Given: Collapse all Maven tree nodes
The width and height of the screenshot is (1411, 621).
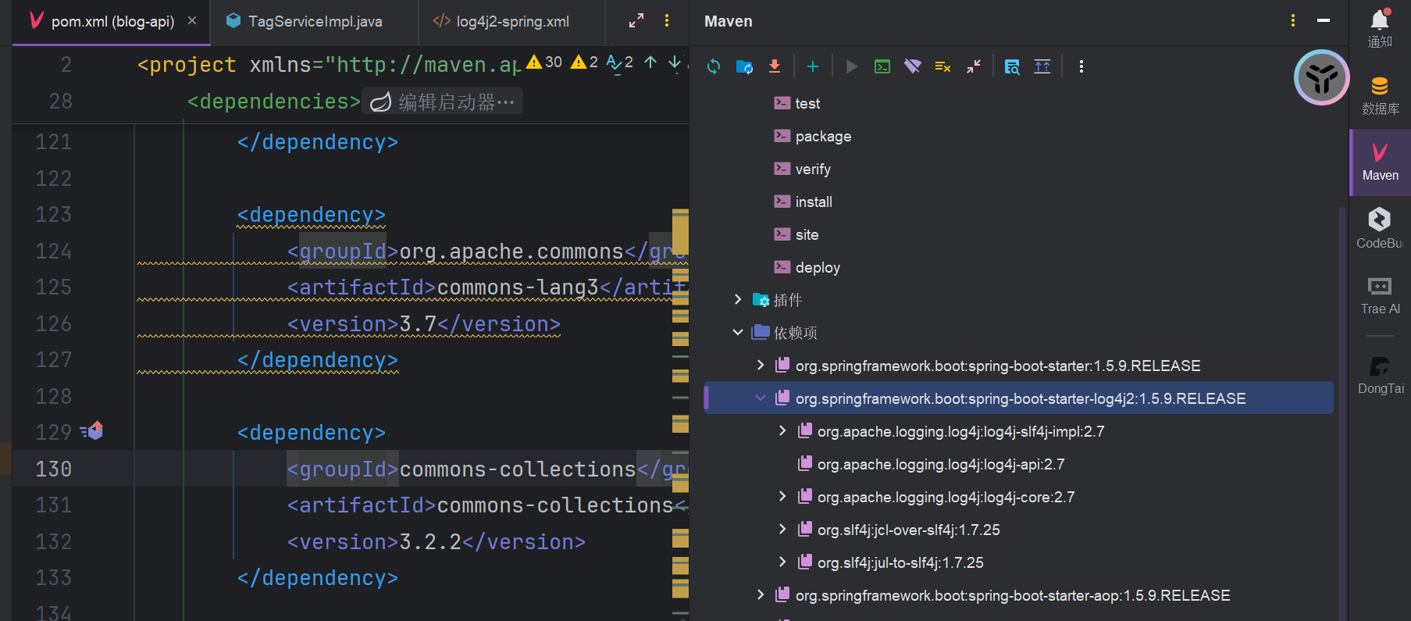Looking at the screenshot, I should (x=973, y=67).
